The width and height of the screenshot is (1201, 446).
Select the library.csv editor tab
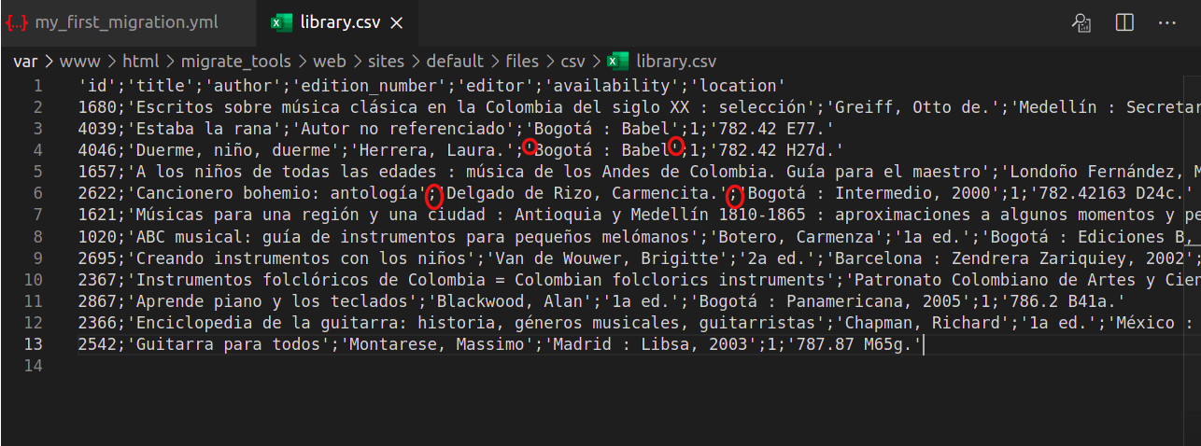coord(340,22)
